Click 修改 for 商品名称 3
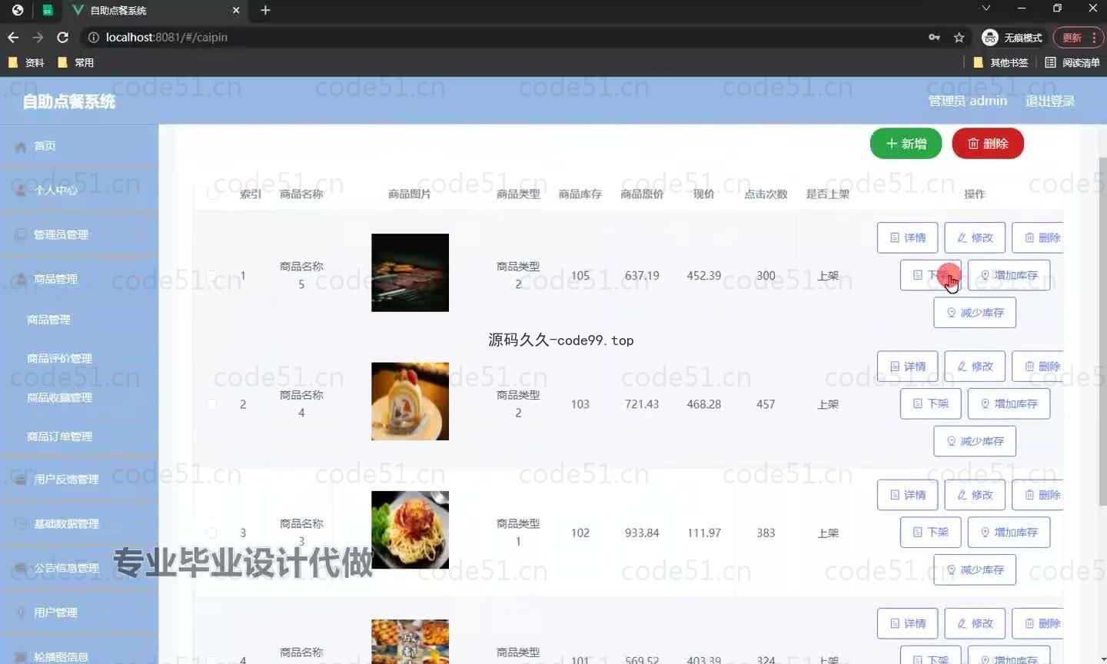 coord(975,495)
